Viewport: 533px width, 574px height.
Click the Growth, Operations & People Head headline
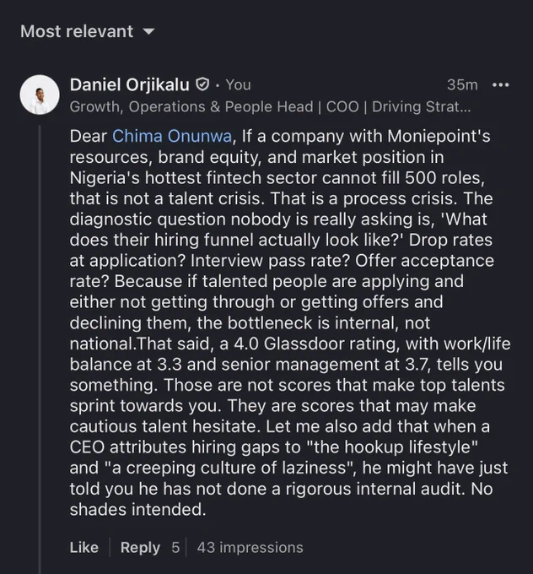pyautogui.click(x=191, y=106)
